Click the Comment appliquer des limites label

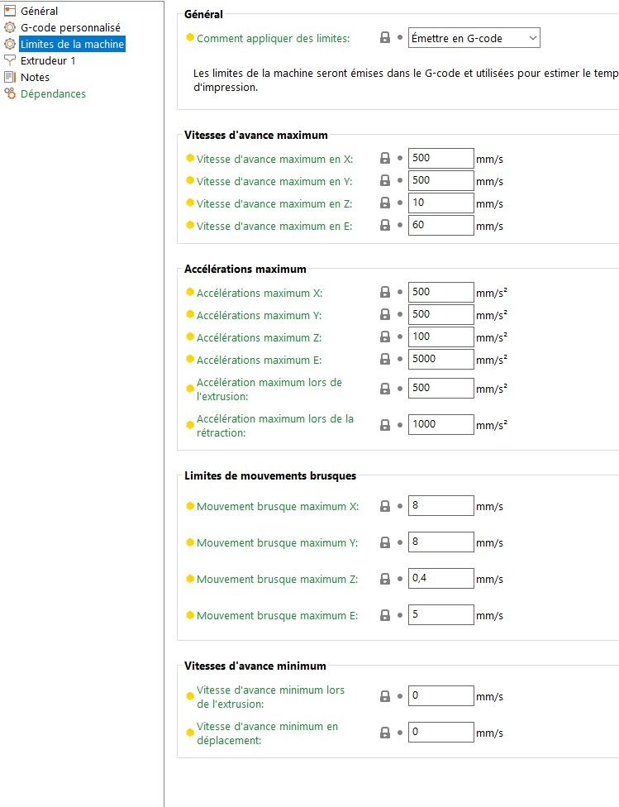[273, 39]
